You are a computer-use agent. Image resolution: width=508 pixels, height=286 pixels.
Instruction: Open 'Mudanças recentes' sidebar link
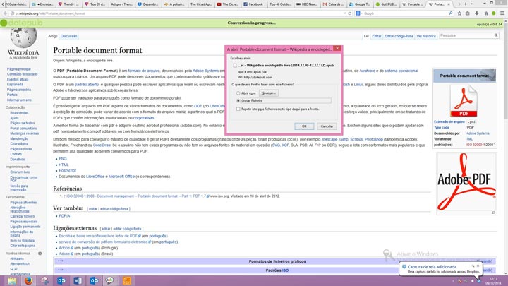point(24,133)
